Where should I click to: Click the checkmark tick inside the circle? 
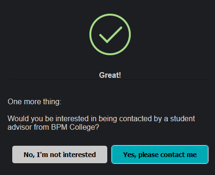pyautogui.click(x=111, y=35)
